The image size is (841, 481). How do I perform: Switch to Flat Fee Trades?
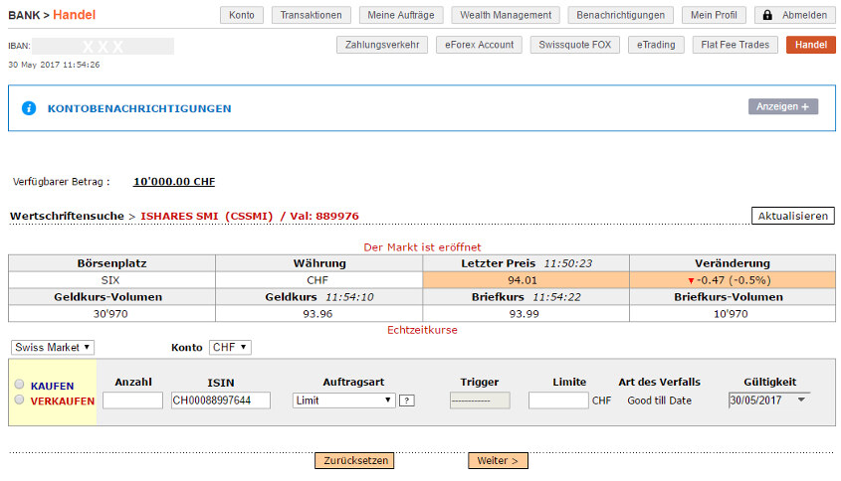[x=736, y=45]
